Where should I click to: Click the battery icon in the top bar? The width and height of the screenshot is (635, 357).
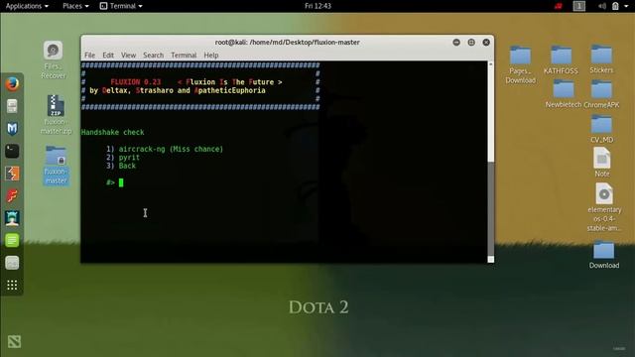pyautogui.click(x=615, y=6)
